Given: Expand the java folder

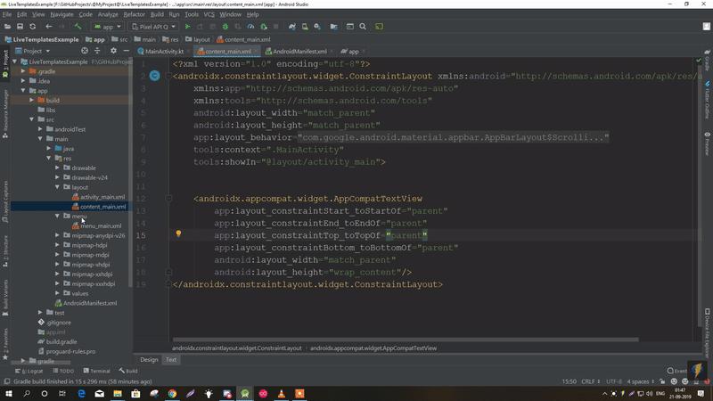Looking at the screenshot, I should [49, 148].
